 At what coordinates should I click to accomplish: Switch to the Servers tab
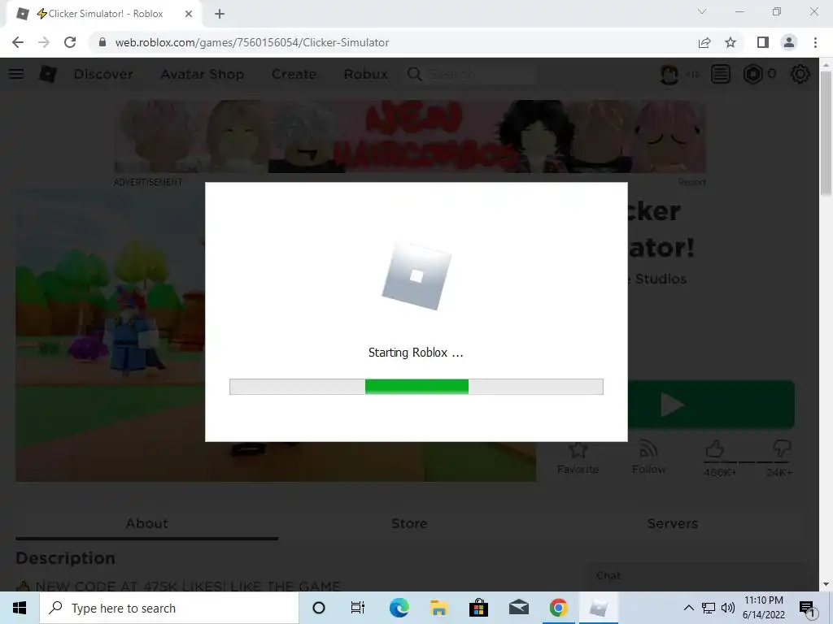click(x=673, y=524)
